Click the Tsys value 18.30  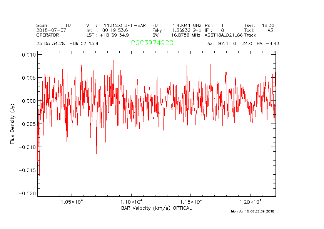(268, 25)
